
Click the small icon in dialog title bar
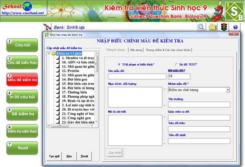47,35
